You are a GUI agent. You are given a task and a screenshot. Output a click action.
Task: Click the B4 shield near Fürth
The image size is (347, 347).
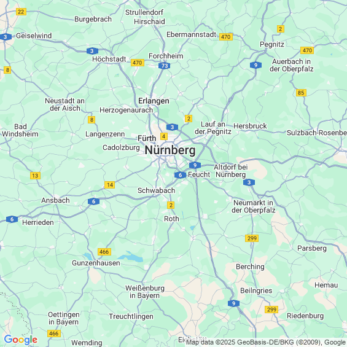(163, 136)
